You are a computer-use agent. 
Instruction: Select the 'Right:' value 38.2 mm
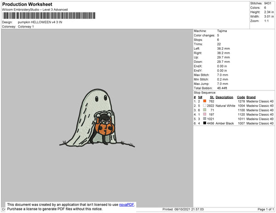point(224,53)
